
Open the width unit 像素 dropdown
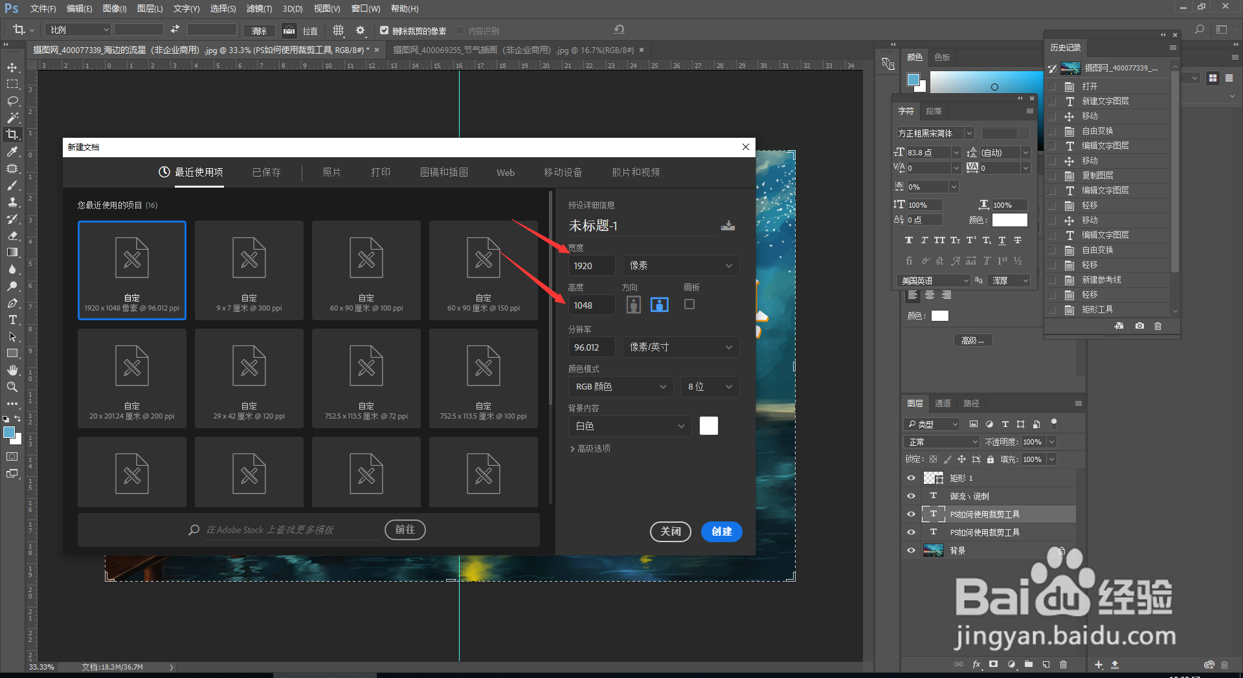tap(680, 266)
